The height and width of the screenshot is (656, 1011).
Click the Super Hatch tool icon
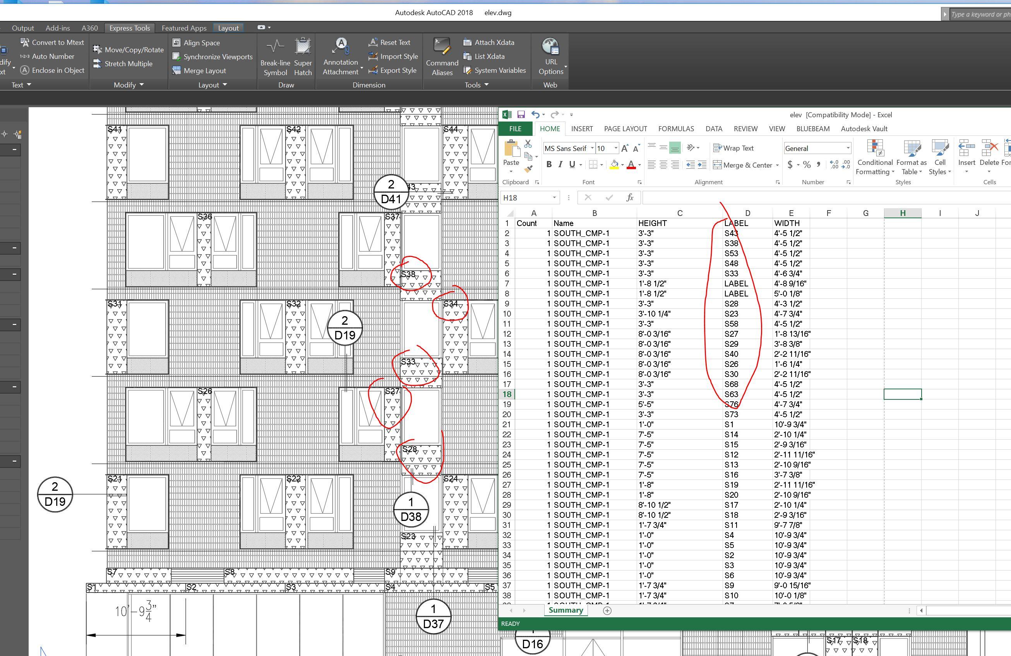pyautogui.click(x=303, y=47)
